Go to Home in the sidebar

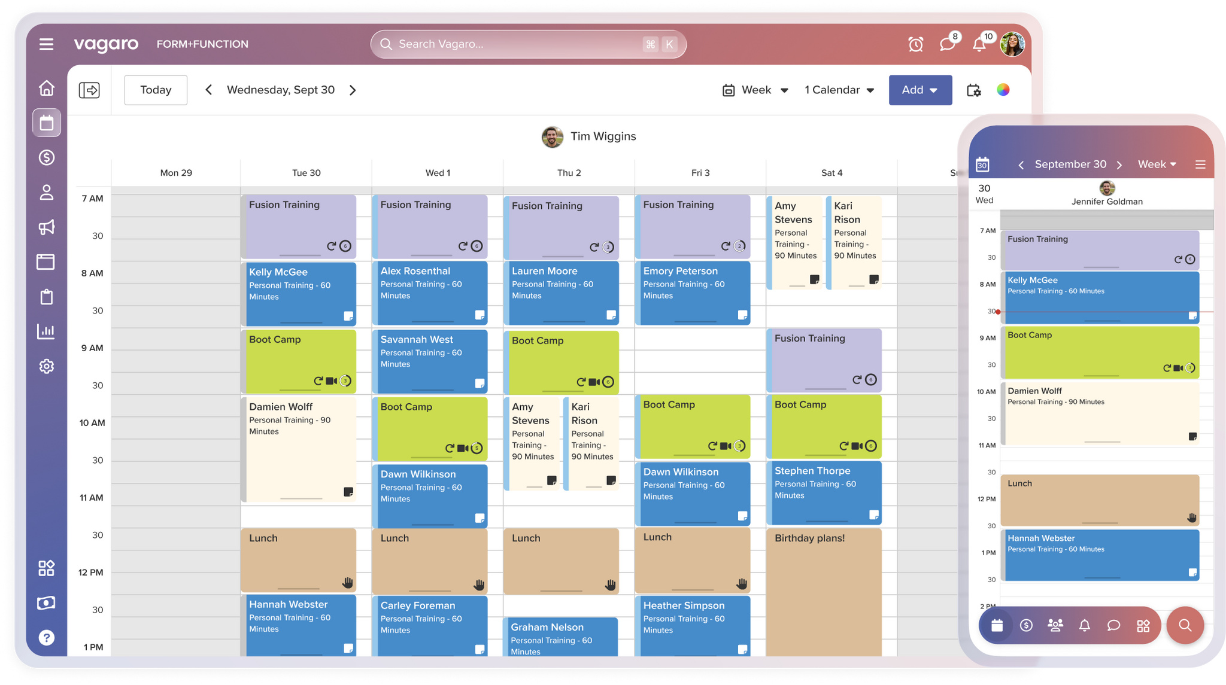[46, 89]
